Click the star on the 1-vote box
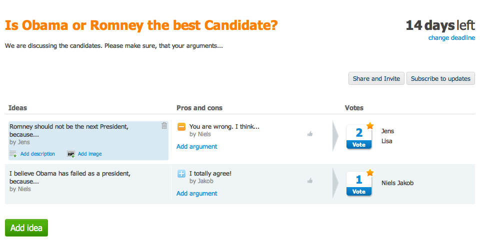480x245 pixels. 370,173
